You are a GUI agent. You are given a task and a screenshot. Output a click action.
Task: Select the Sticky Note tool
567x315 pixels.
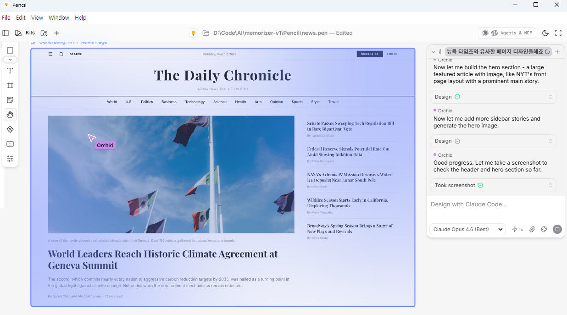pyautogui.click(x=10, y=100)
